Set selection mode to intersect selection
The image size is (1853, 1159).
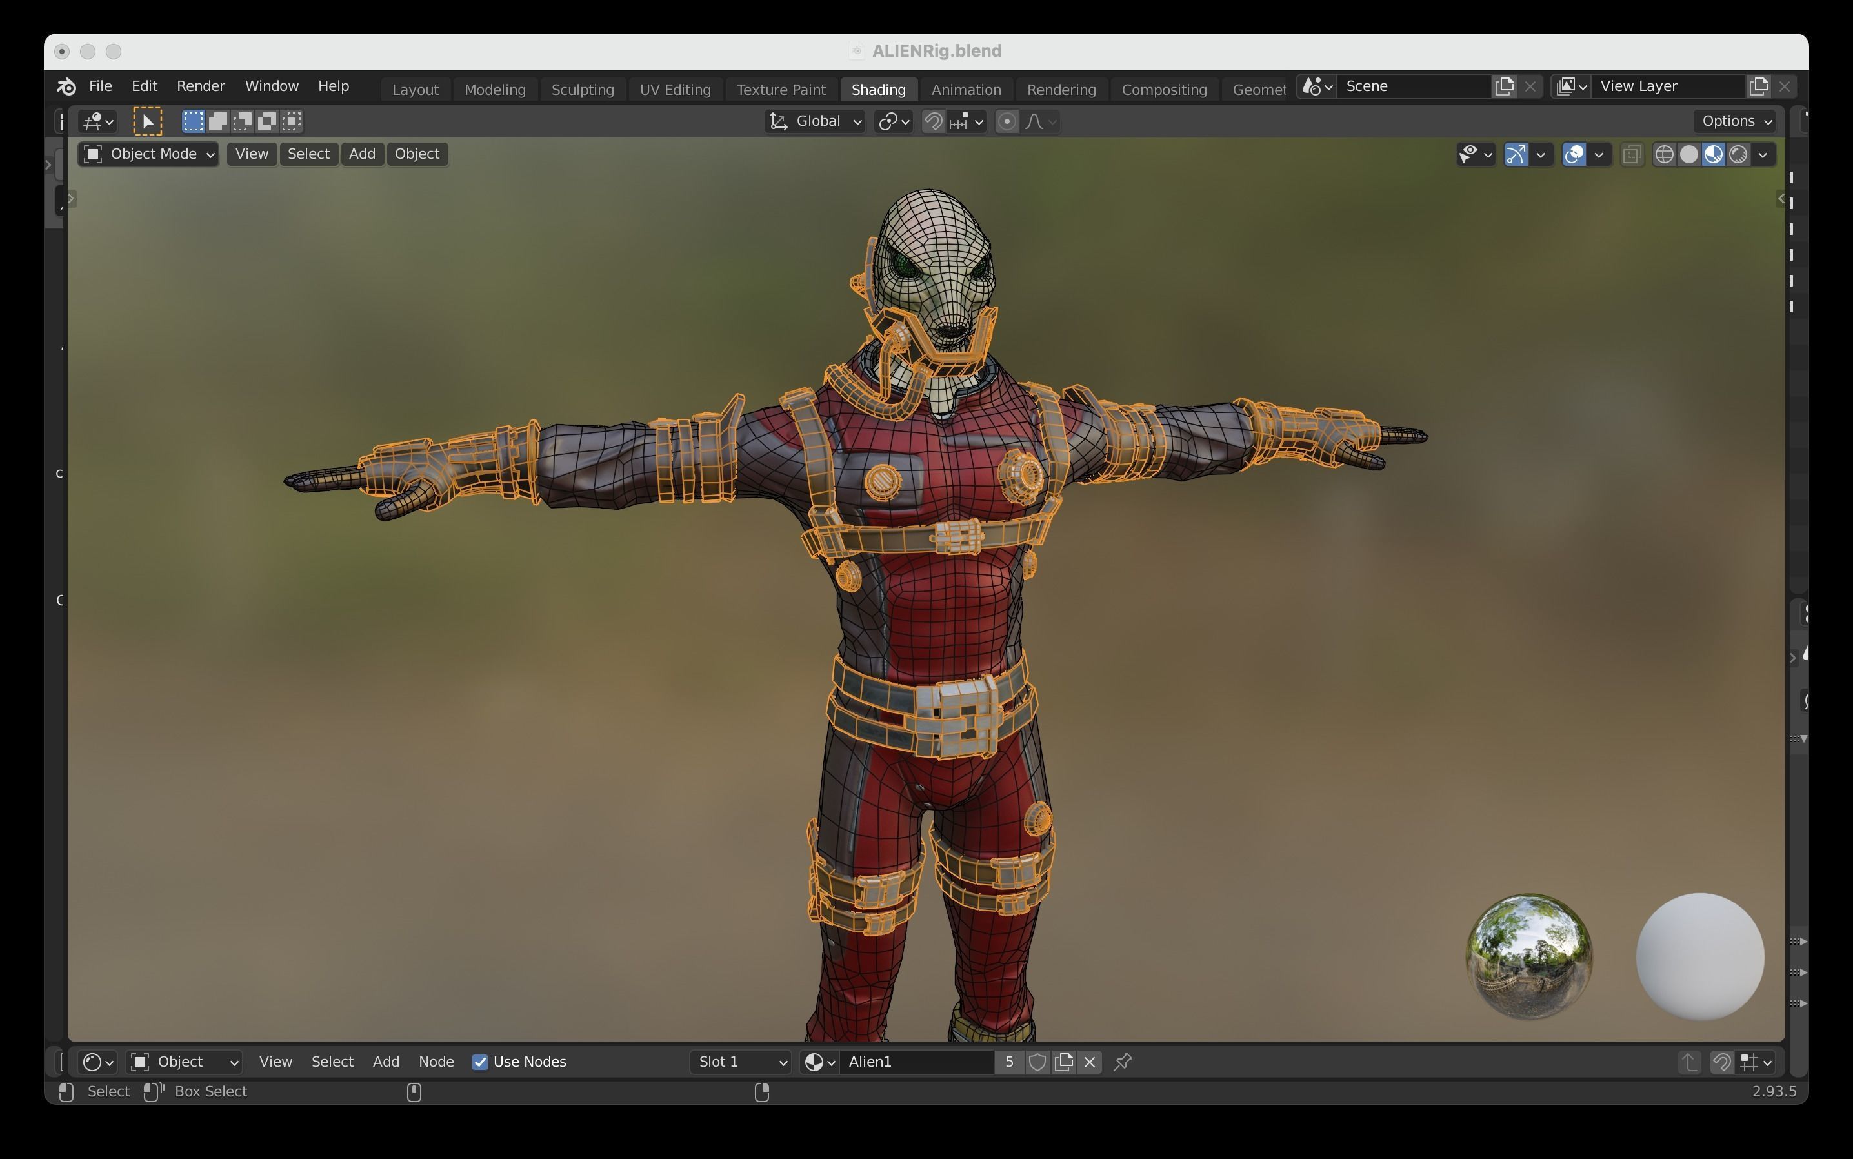(x=291, y=121)
